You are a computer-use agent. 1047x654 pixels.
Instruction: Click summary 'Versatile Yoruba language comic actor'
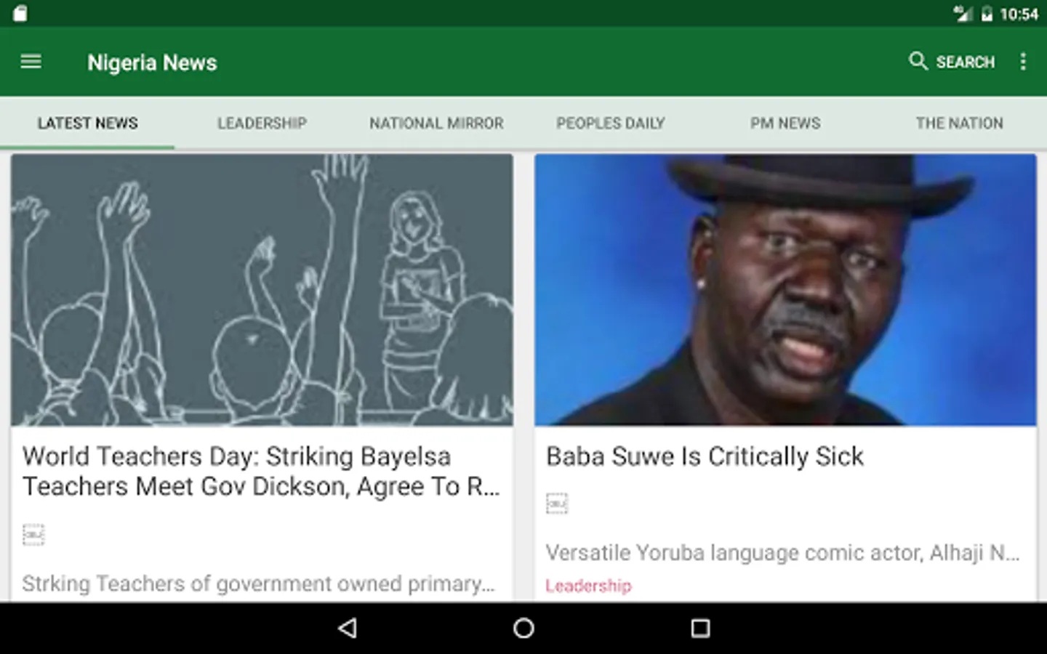[782, 553]
